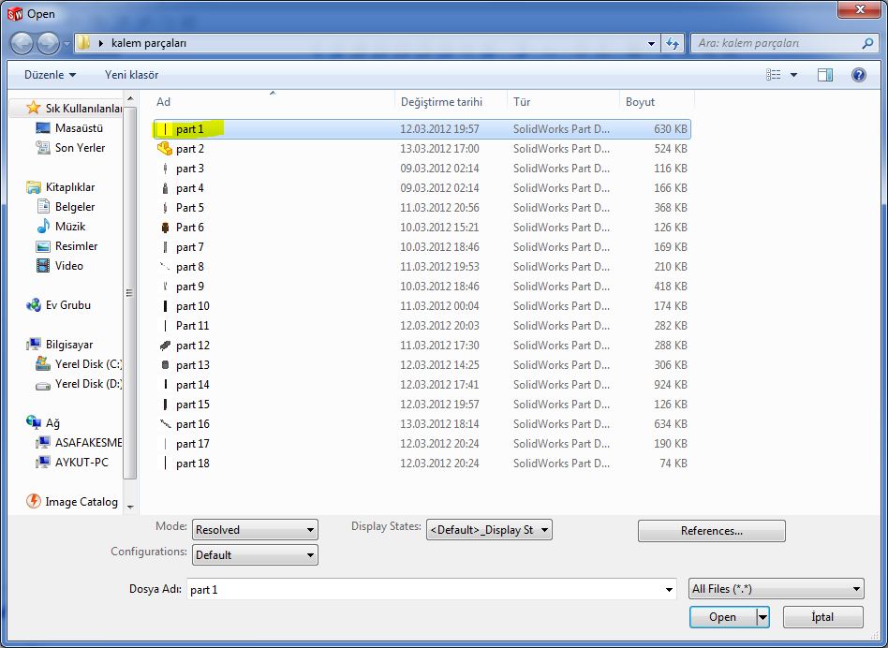Click the References... button
The height and width of the screenshot is (648, 888).
pyautogui.click(x=711, y=531)
